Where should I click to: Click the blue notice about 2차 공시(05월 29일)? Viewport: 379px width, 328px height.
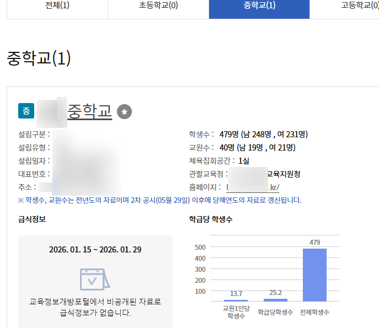(160, 200)
